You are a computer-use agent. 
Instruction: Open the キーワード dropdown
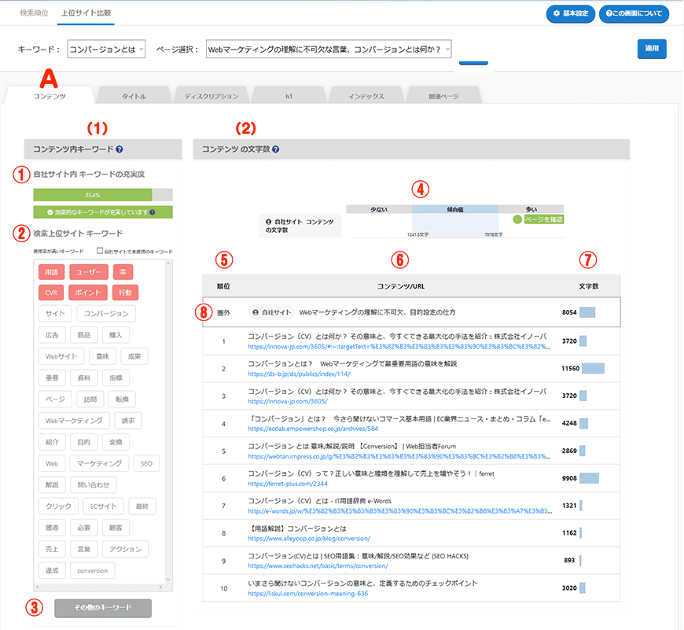tap(106, 50)
